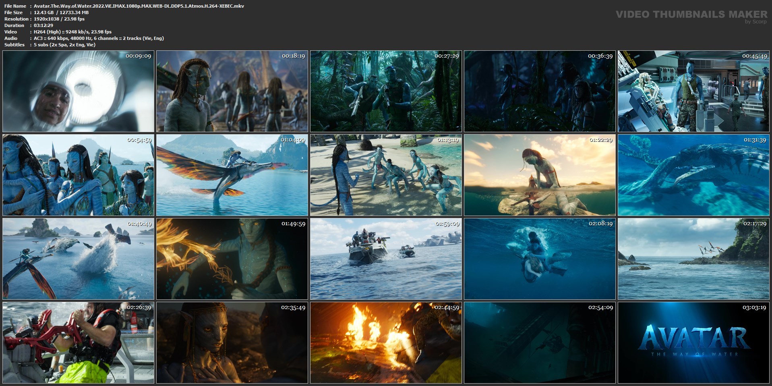Open the boats frame at 01:59:09
The height and width of the screenshot is (386, 772).
[x=386, y=259]
